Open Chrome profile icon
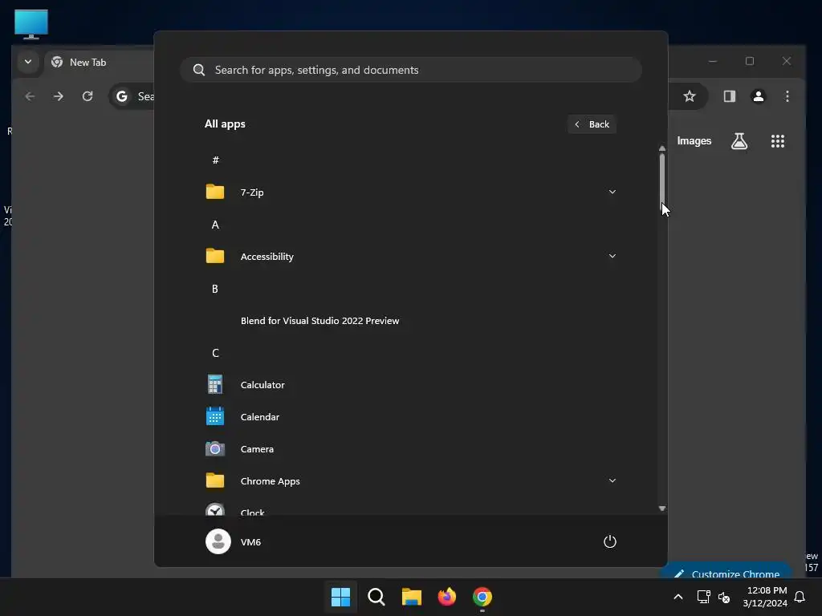The width and height of the screenshot is (822, 616). [x=758, y=96]
